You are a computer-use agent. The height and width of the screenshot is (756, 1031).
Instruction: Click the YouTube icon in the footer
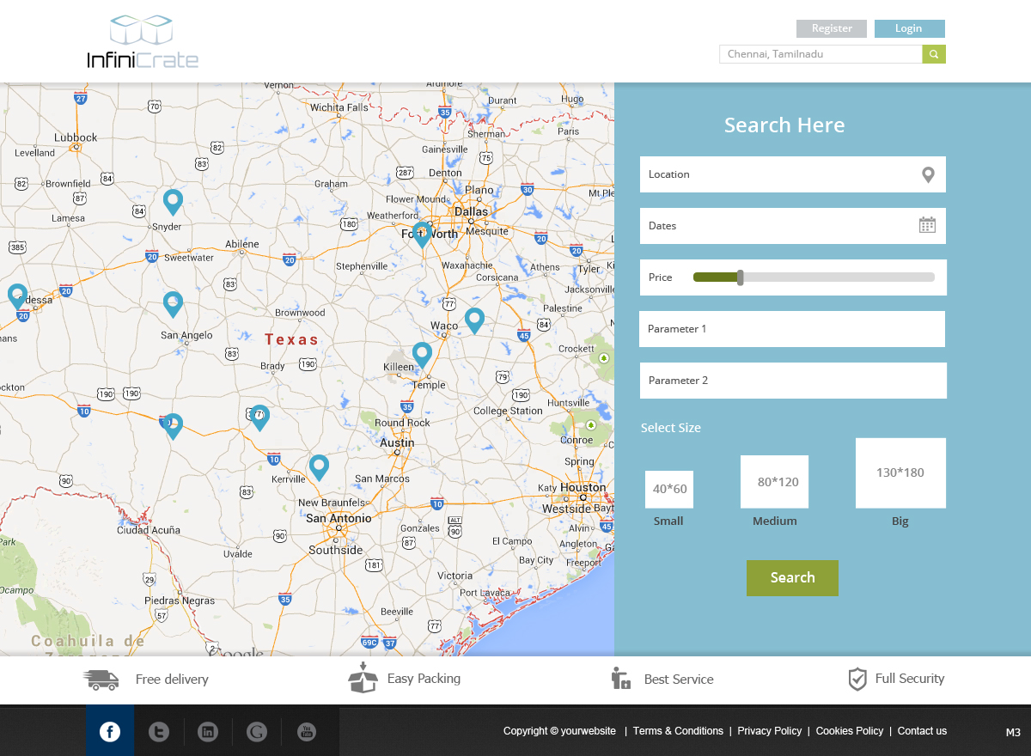pos(307,731)
